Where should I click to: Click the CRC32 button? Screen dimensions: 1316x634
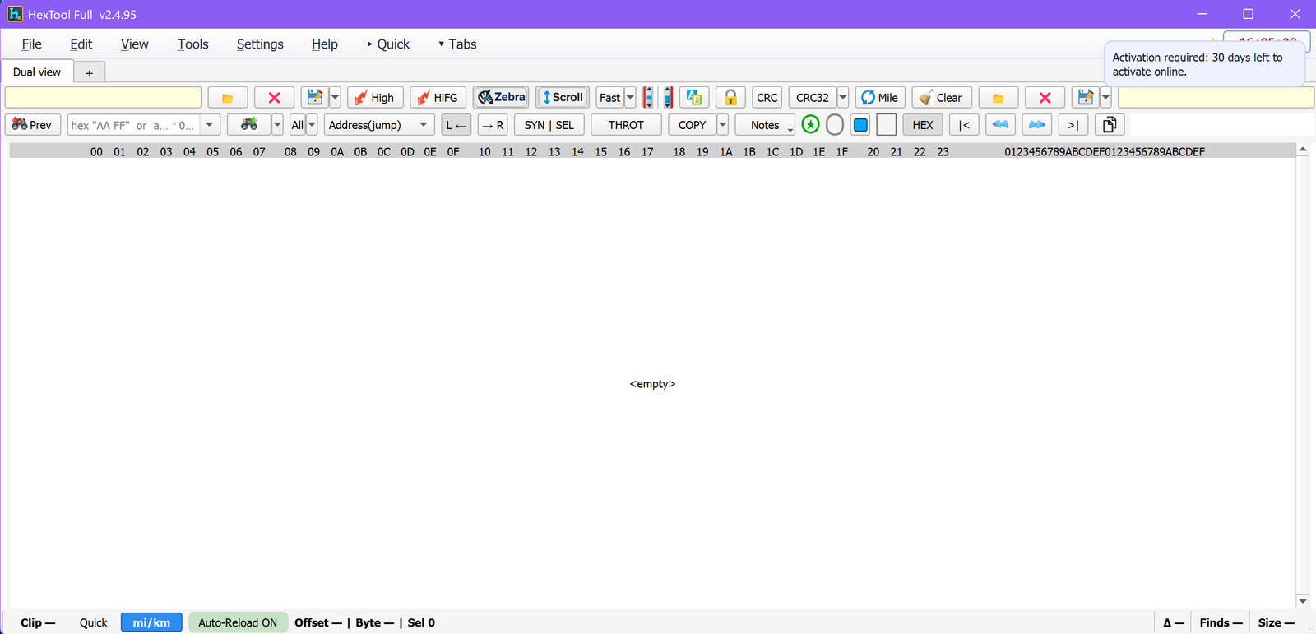813,98
